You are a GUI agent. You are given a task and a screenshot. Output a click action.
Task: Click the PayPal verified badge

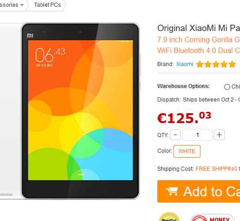tap(169, 217)
